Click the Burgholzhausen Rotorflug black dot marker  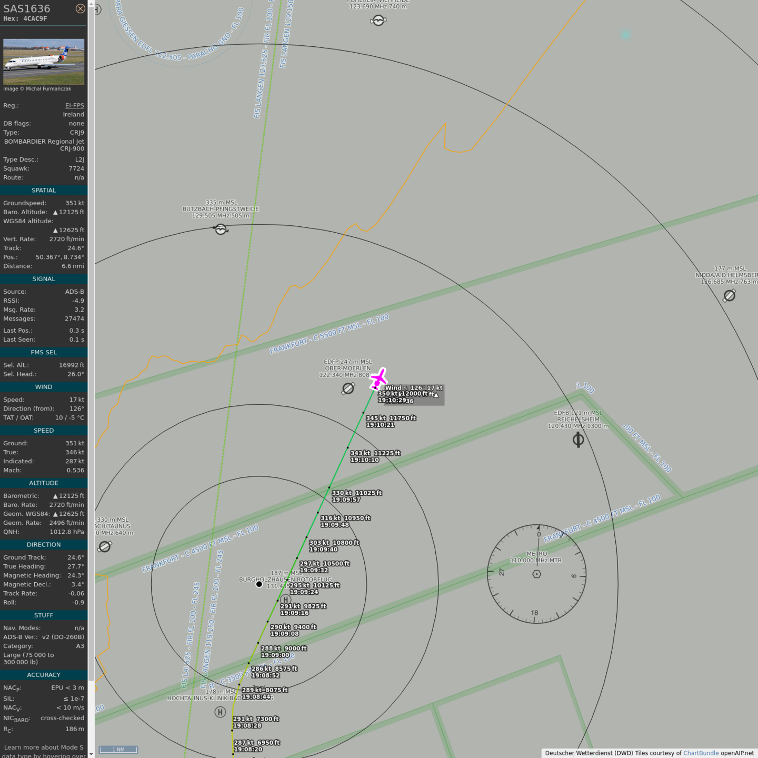(259, 584)
